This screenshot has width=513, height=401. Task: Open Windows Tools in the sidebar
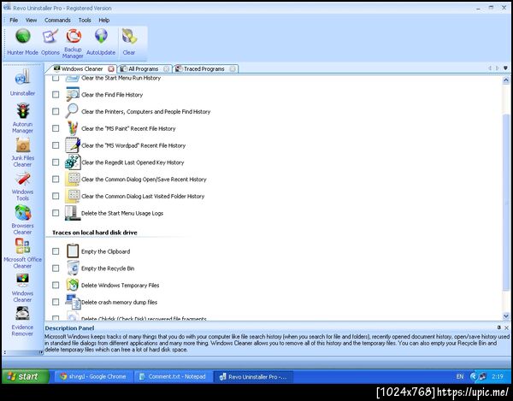pos(22,186)
